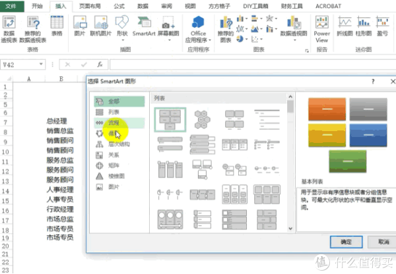Select the cell containing 总经理
This screenshot has width=396, height=274.
[61, 121]
